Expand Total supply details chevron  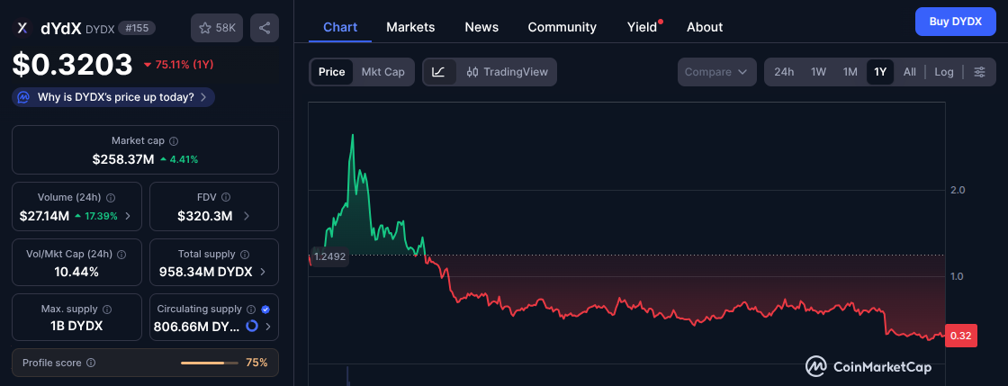(x=263, y=271)
